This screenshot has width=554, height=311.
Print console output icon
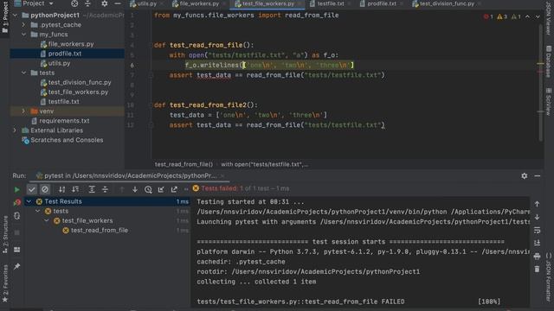(x=537, y=257)
